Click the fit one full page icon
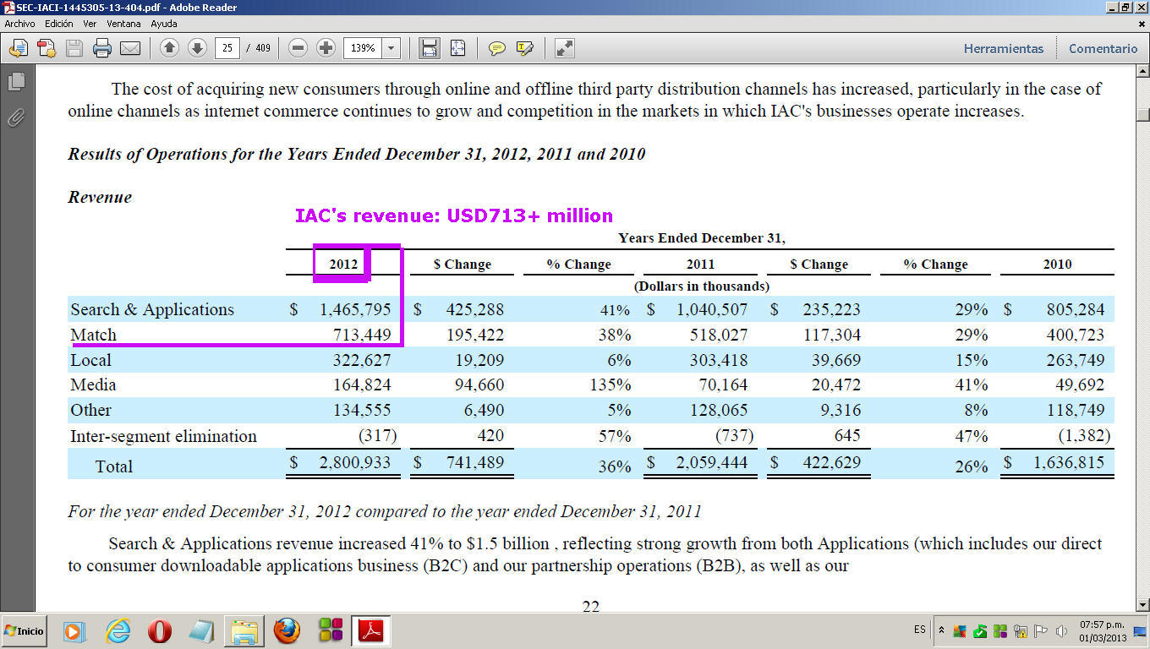 [457, 48]
